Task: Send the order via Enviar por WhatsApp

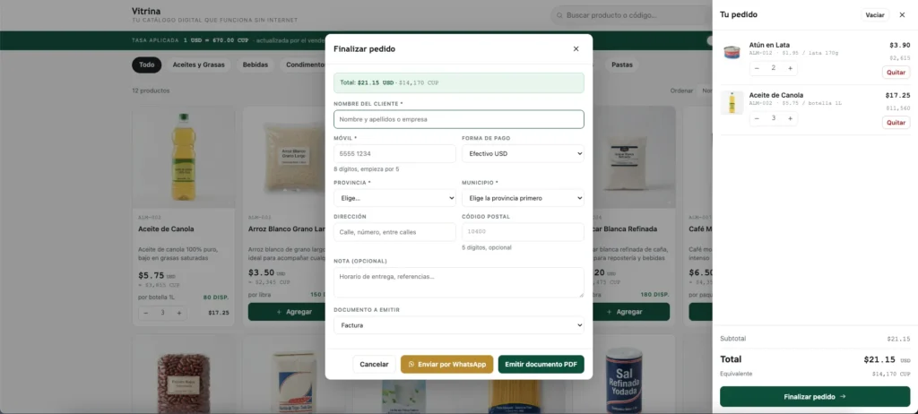Action: [447, 364]
